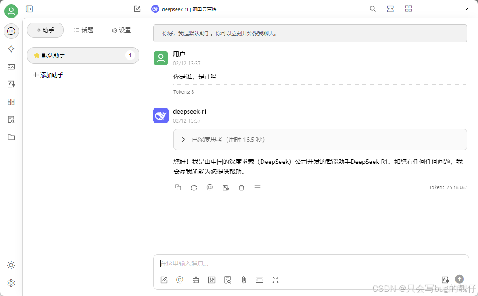Image resolution: width=478 pixels, height=296 pixels.
Task: Open the mini apps grid sidebar icon
Action: (x=11, y=102)
